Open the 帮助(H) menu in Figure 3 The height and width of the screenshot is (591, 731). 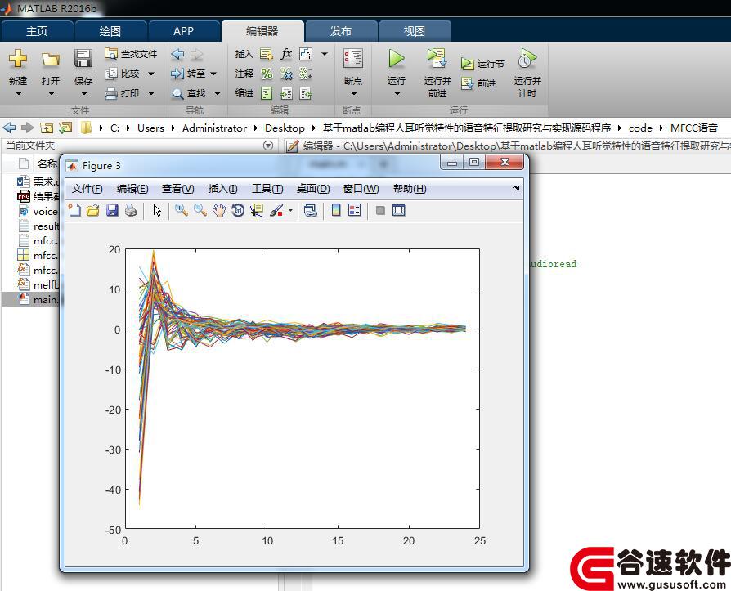(x=410, y=188)
